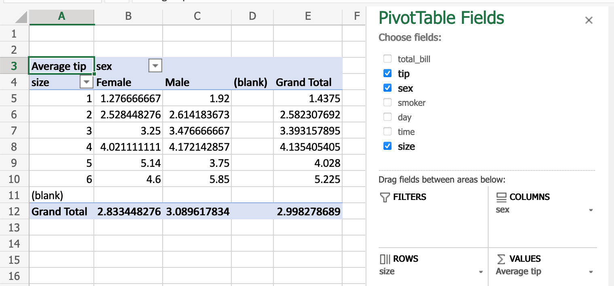Disable the sex field checkbox
The image size is (614, 286).
point(387,88)
